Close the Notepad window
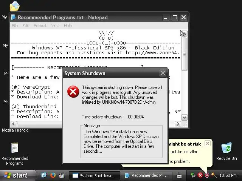This screenshot has height=181, width=242. click(183, 17)
